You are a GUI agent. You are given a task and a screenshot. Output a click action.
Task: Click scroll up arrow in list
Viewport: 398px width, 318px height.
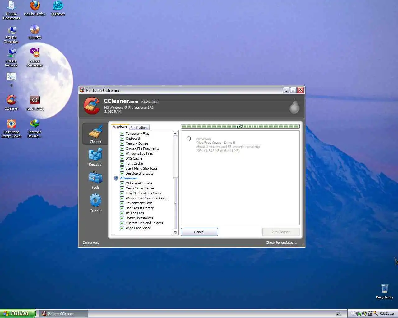(x=175, y=134)
